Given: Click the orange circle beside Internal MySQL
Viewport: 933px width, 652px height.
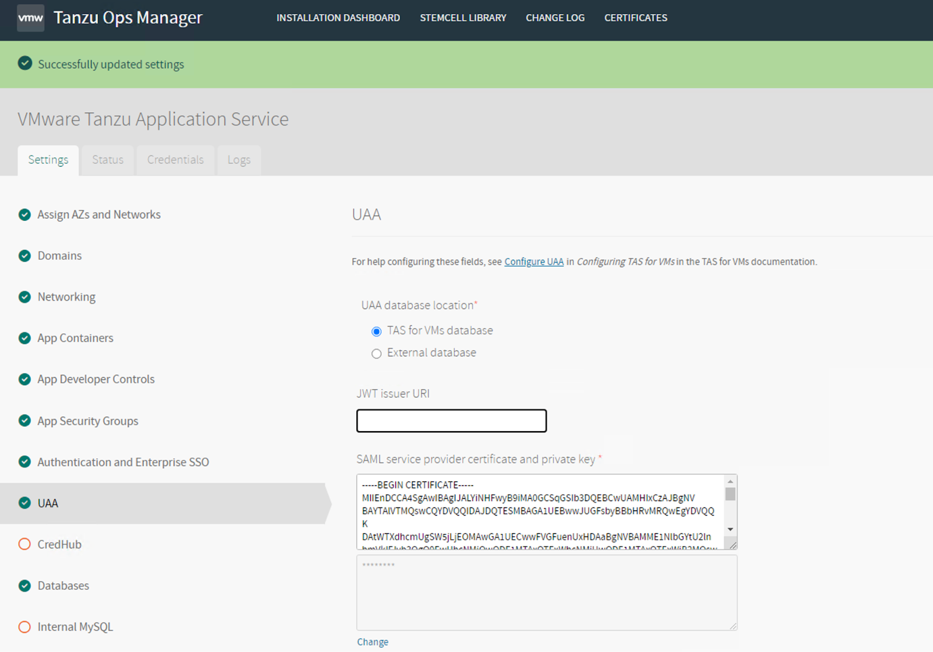Looking at the screenshot, I should pos(24,627).
